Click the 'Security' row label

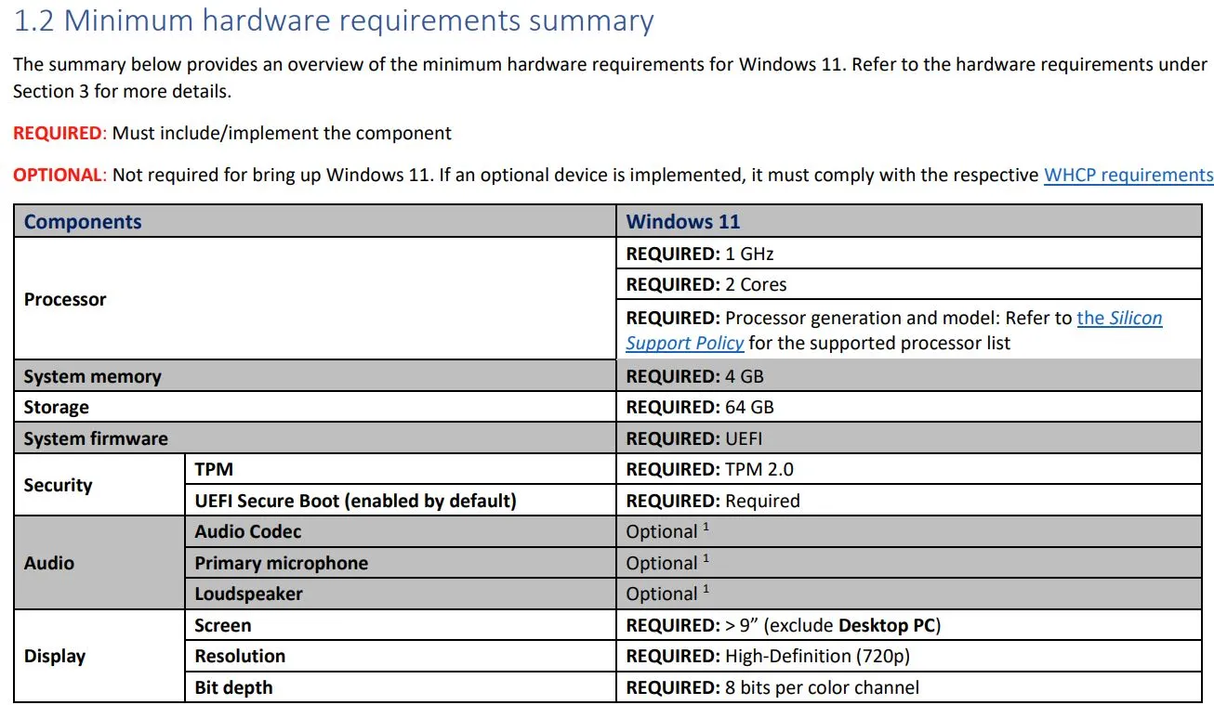pyautogui.click(x=58, y=485)
